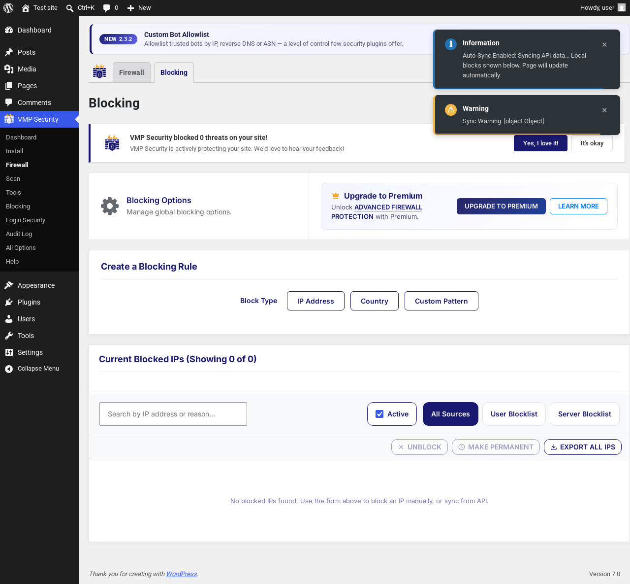
Task: Open the Scan submenu item
Action: point(13,179)
